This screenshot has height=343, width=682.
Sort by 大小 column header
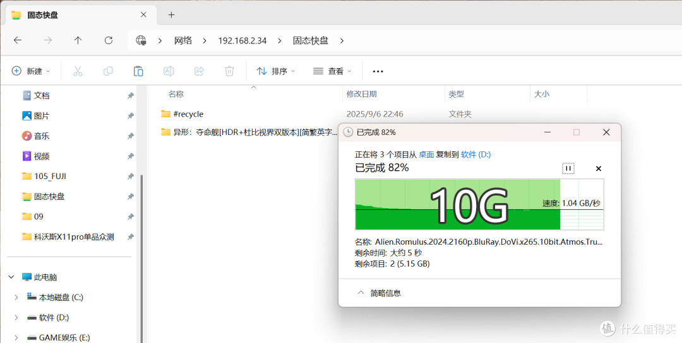[542, 94]
